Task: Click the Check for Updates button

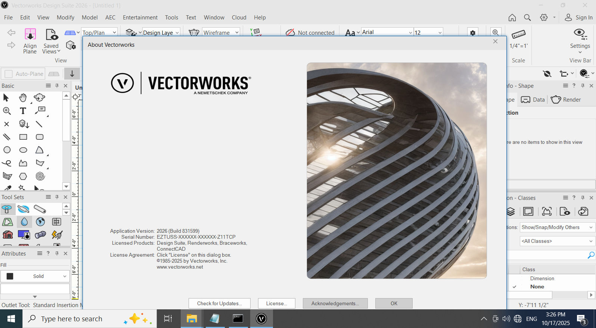Action: [x=220, y=303]
